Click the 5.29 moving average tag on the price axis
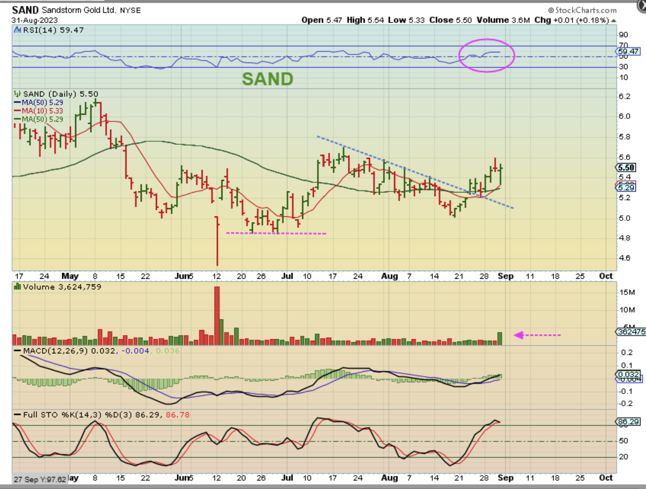Viewport: 646px width, 489px height. tap(626, 188)
